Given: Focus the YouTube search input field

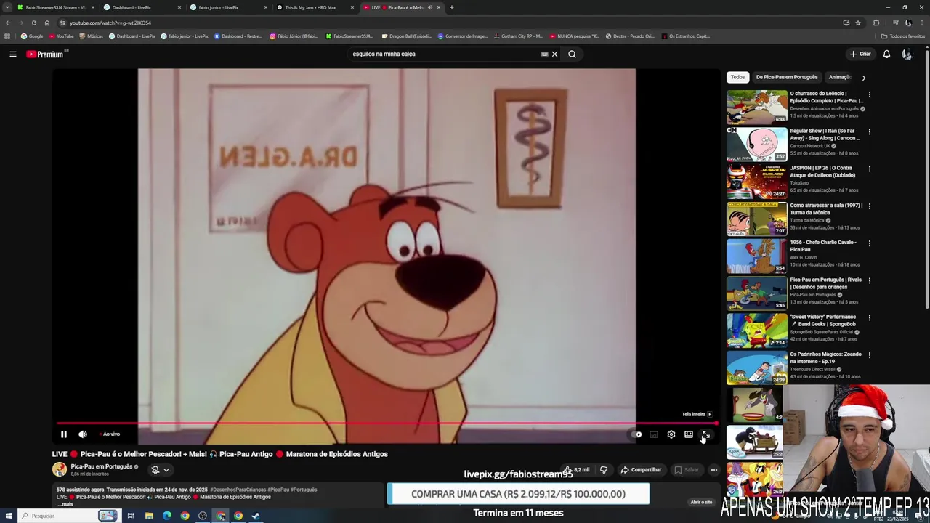Looking at the screenshot, I should pos(443,54).
